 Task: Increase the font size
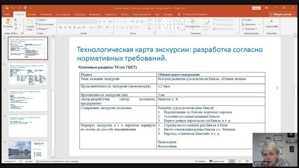pos(100,21)
